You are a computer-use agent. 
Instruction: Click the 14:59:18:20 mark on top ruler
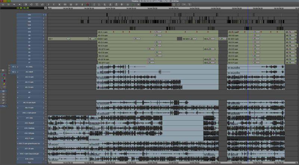pos(216,8)
